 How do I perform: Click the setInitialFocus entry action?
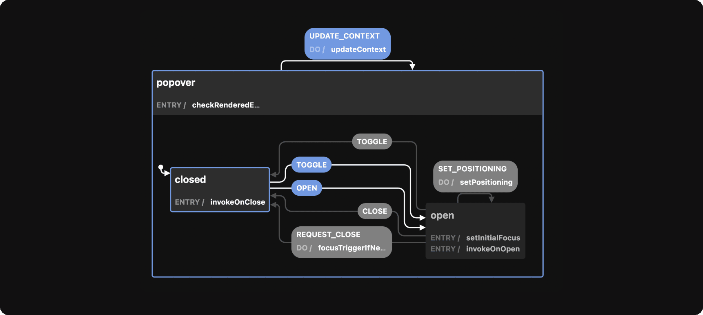point(493,238)
